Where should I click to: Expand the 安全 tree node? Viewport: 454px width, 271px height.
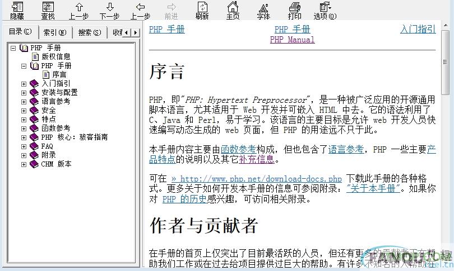point(24,111)
